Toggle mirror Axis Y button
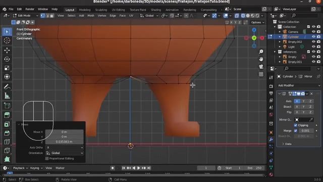The image size is (323, 182). click(304, 101)
